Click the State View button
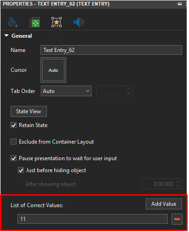The width and height of the screenshot is (189, 232). (x=29, y=111)
